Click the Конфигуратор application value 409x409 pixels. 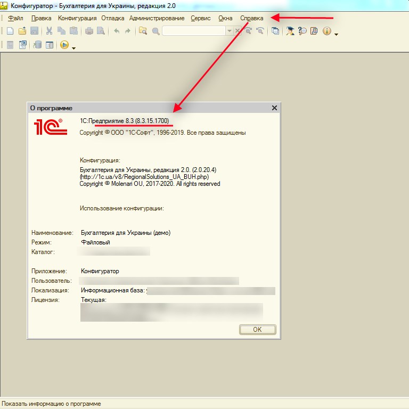coord(100,271)
